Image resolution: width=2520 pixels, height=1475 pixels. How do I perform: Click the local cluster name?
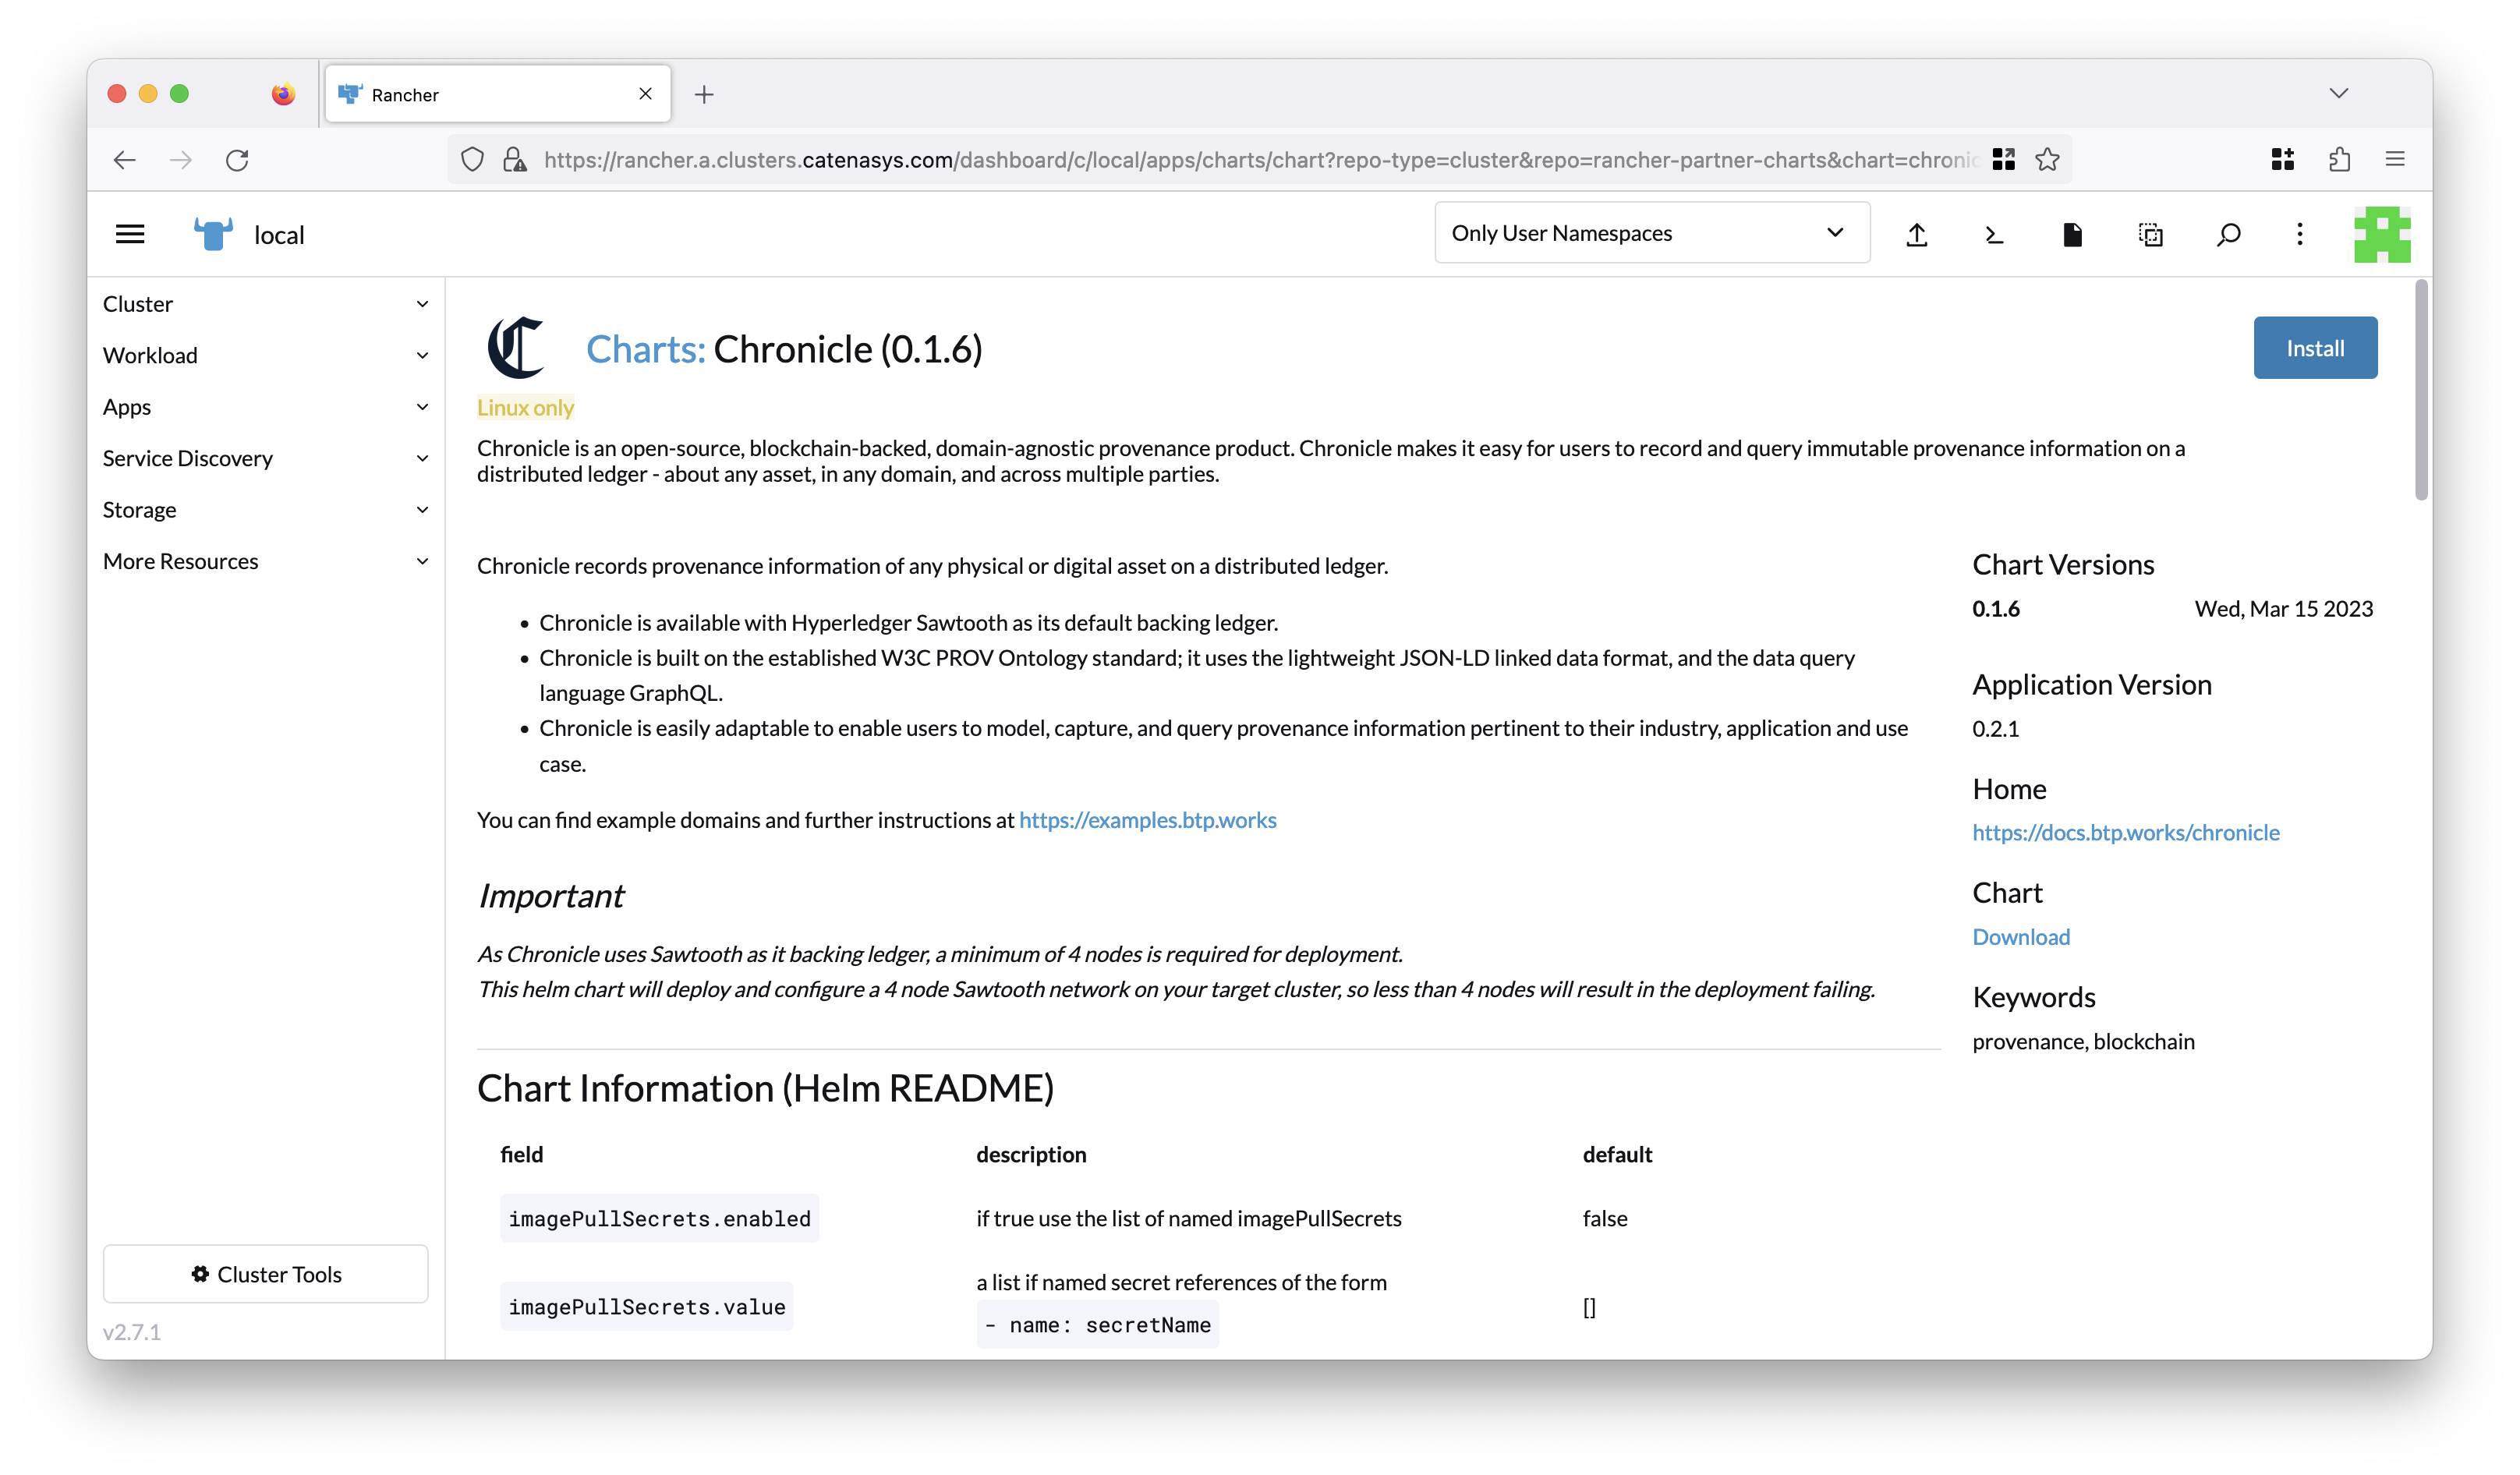[279, 235]
